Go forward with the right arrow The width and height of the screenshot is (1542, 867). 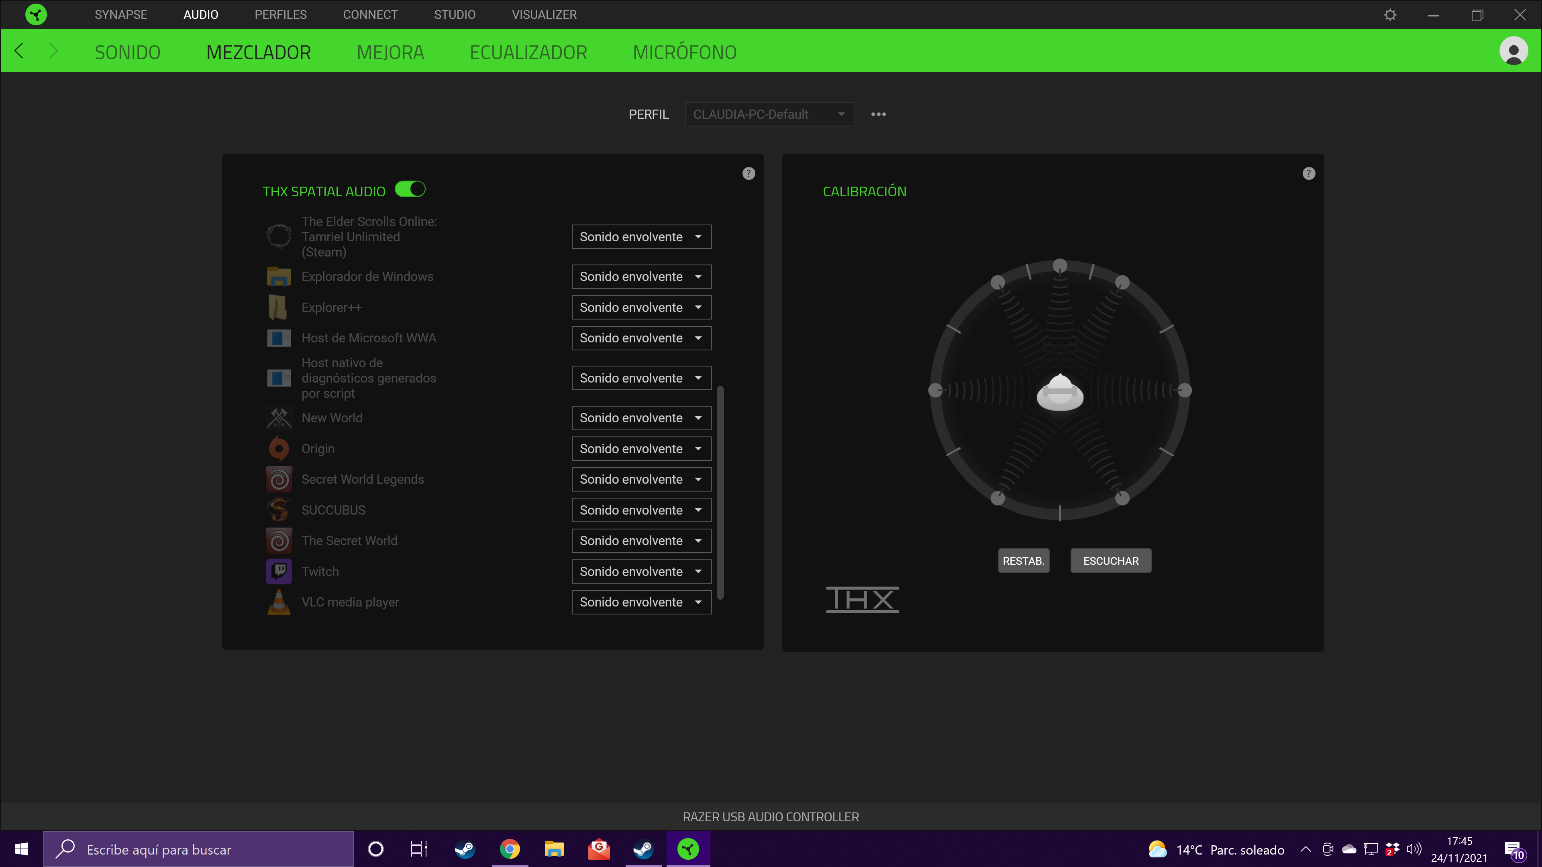pos(53,51)
